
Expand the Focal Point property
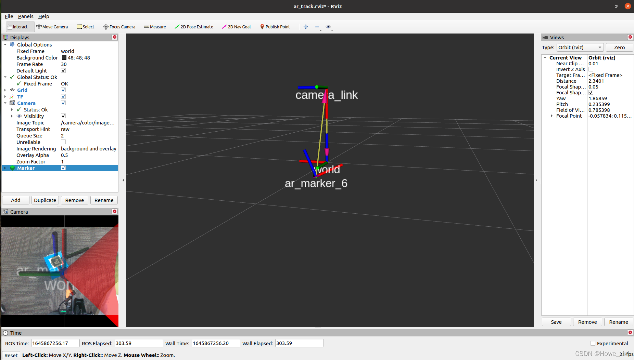click(551, 116)
